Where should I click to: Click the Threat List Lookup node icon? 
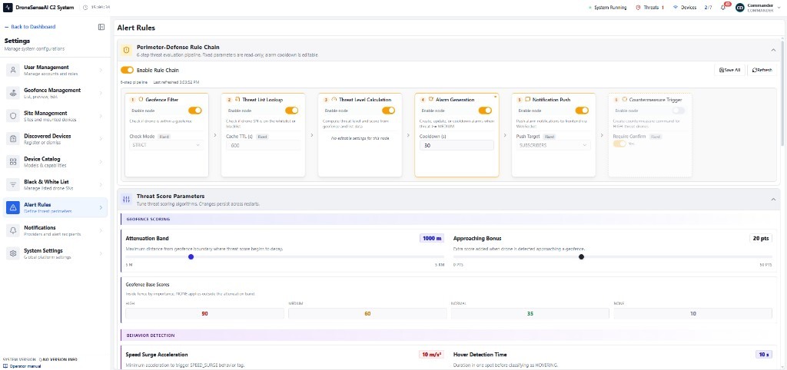[x=237, y=100]
